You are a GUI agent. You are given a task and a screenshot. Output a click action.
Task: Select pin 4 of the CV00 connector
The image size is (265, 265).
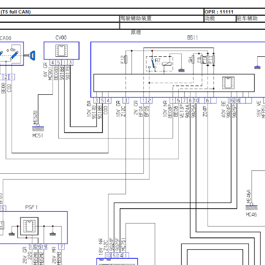coord(53,62)
